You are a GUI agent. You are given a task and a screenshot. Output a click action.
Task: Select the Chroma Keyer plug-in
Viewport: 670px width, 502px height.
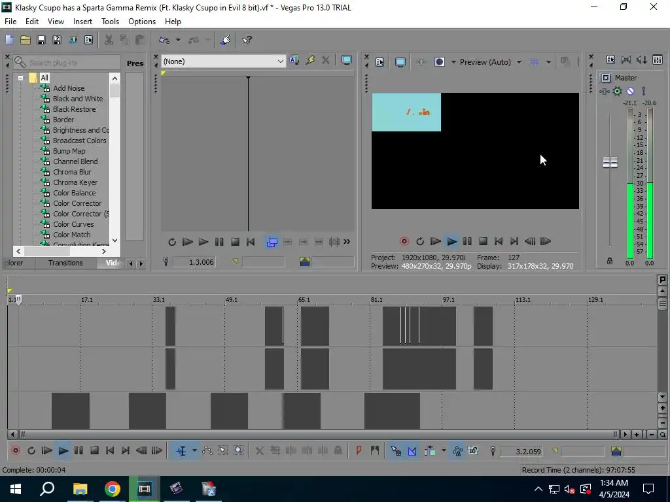click(x=75, y=182)
